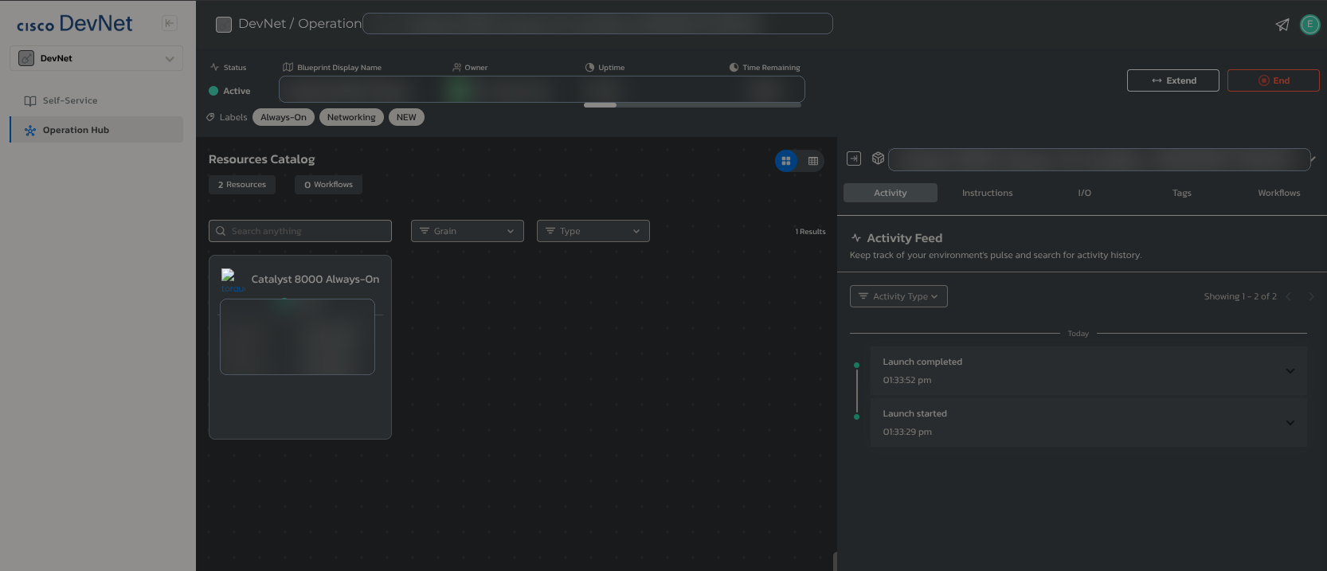This screenshot has height=571, width=1327.
Task: Click the Uptime clock icon
Action: tap(589, 68)
